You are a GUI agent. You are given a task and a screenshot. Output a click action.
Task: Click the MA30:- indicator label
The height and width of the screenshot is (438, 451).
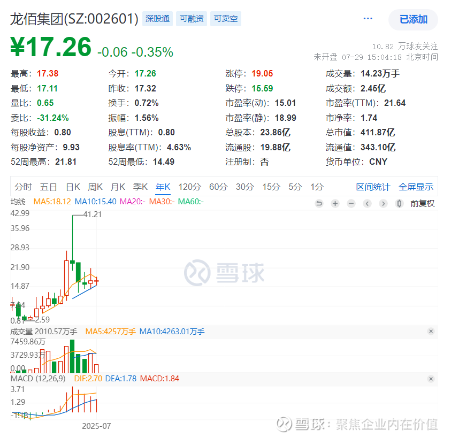point(162,202)
